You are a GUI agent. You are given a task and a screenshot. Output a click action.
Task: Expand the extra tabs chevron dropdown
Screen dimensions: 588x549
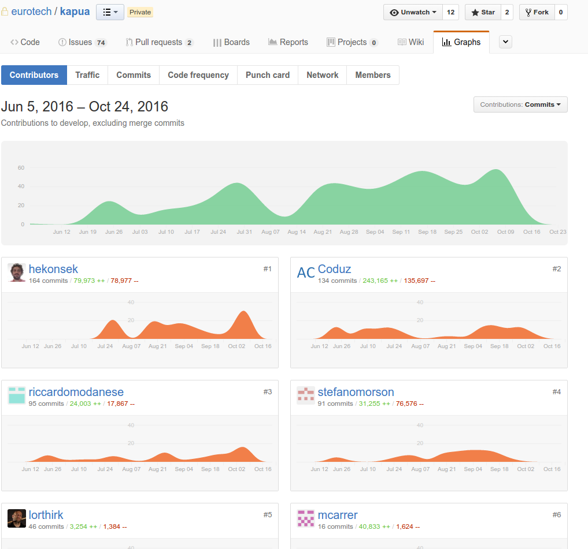[505, 42]
